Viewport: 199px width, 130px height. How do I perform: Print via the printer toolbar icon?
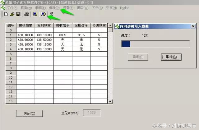(x=26, y=14)
